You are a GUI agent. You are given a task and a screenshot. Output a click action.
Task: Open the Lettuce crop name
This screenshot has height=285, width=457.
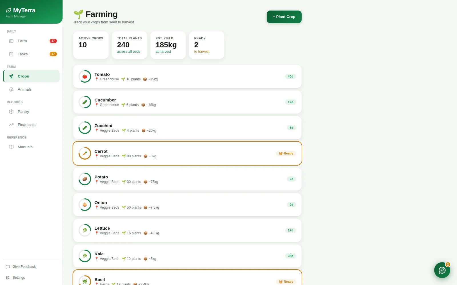pos(102,228)
